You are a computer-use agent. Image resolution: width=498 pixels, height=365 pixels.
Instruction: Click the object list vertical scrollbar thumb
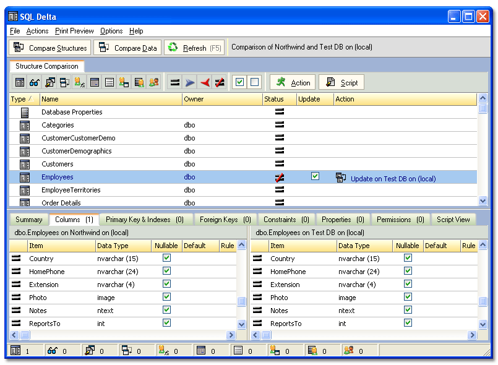pos(483,109)
